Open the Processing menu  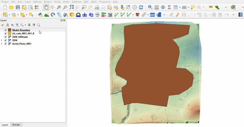tap(105, 2)
